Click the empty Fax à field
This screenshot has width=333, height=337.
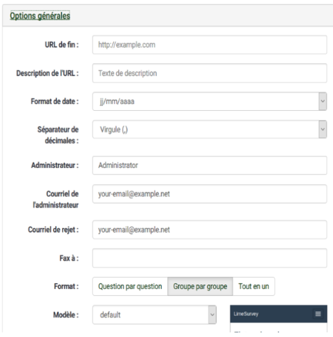(210, 258)
